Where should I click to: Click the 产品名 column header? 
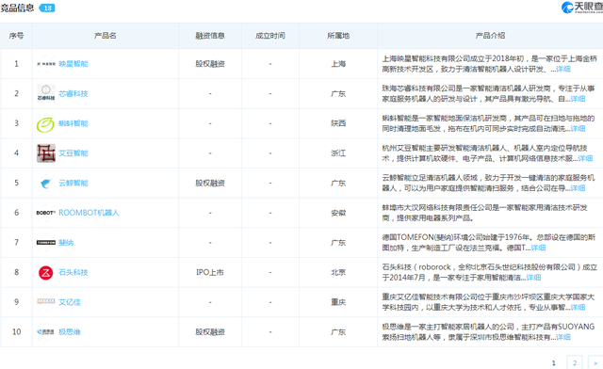tap(105, 36)
